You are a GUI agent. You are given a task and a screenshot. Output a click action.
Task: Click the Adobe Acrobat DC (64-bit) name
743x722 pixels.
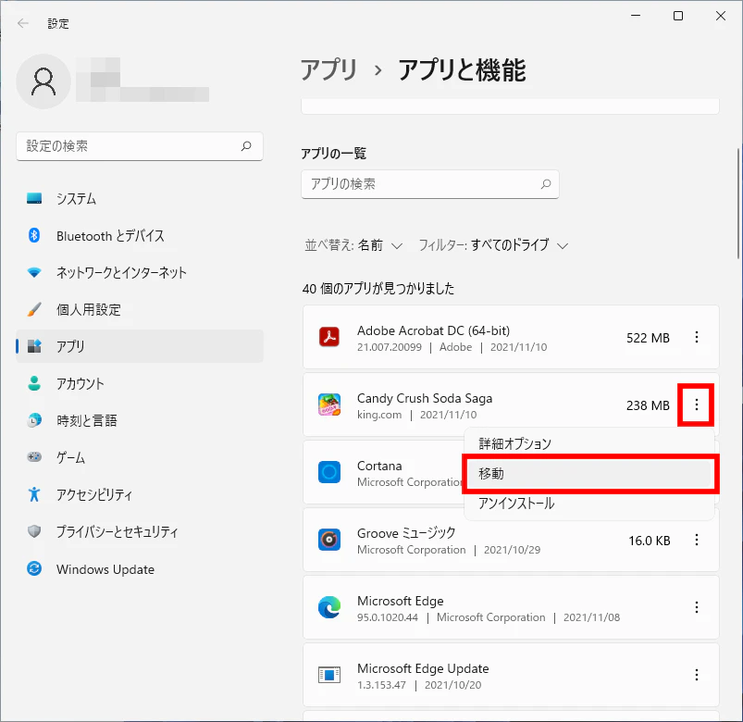pos(433,330)
